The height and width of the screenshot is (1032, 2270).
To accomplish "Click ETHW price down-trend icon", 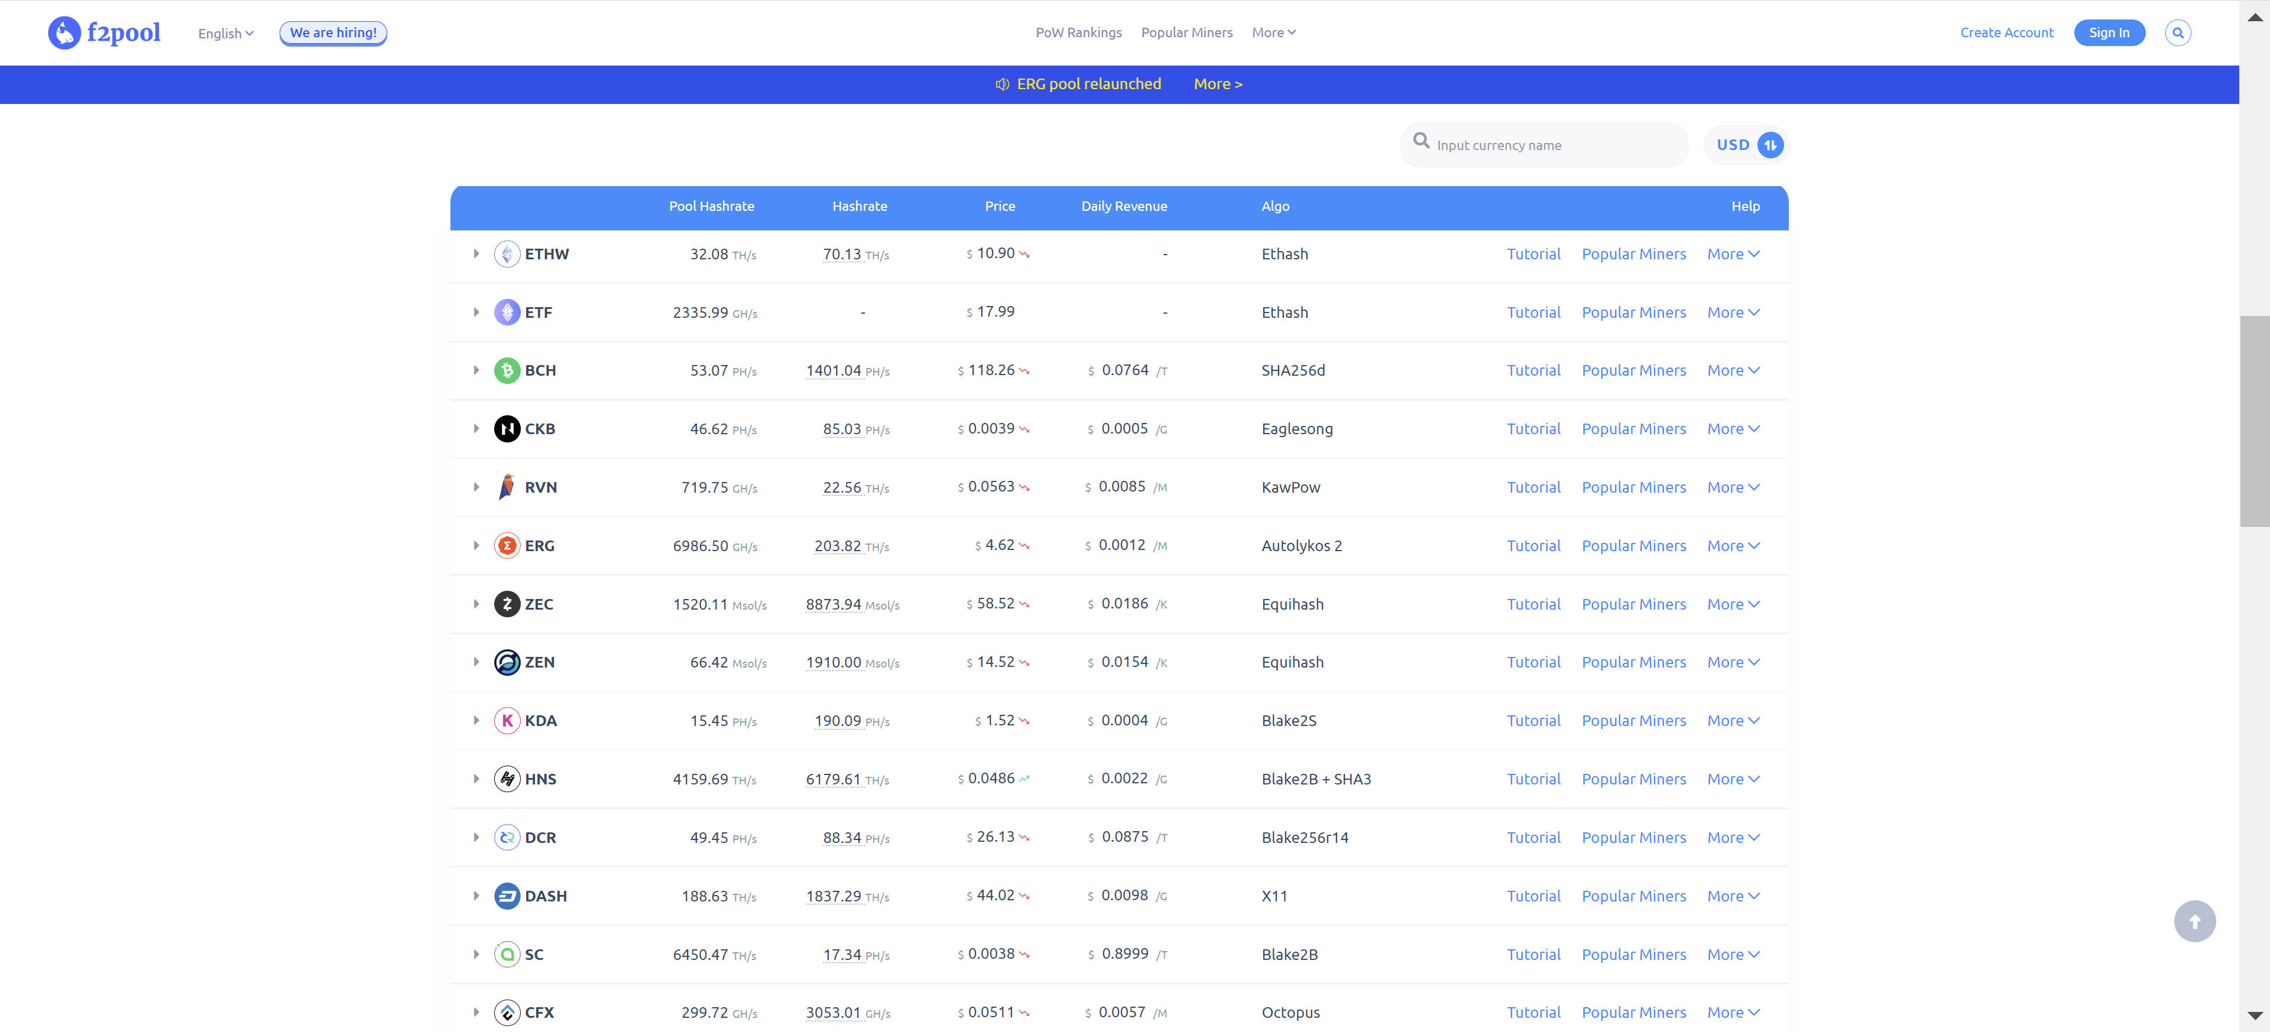I will pos(1024,255).
